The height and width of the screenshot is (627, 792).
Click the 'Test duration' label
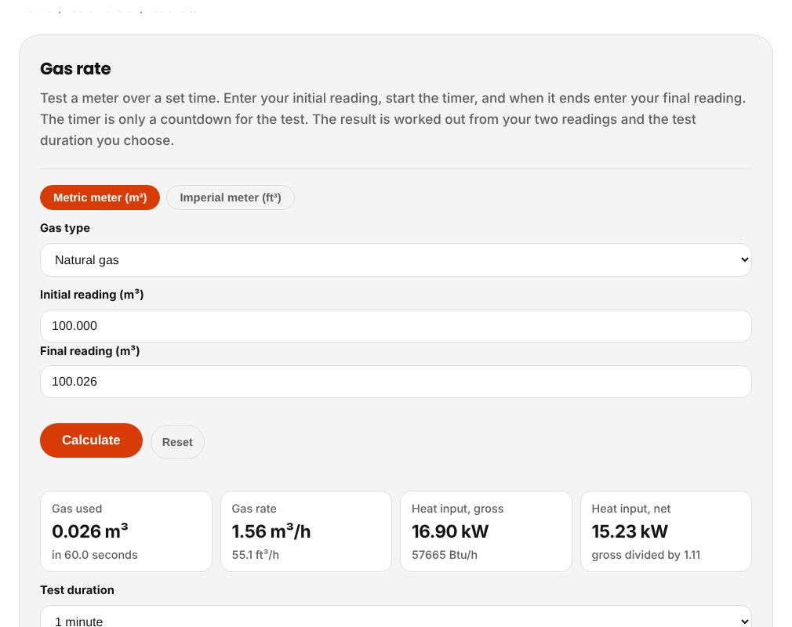click(78, 590)
